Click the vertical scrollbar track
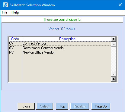 (114, 59)
